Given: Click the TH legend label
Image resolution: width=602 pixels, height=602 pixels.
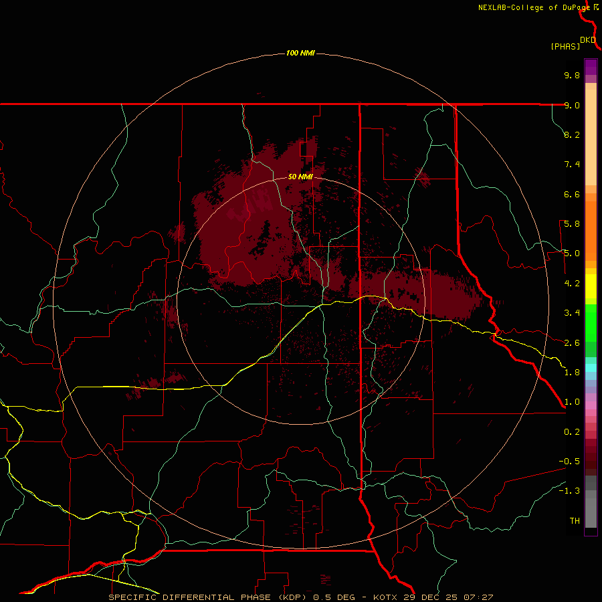Looking at the screenshot, I should 575,521.
